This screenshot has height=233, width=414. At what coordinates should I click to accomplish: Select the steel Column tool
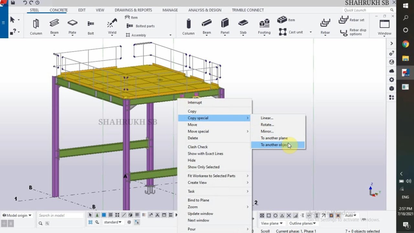tap(36, 27)
